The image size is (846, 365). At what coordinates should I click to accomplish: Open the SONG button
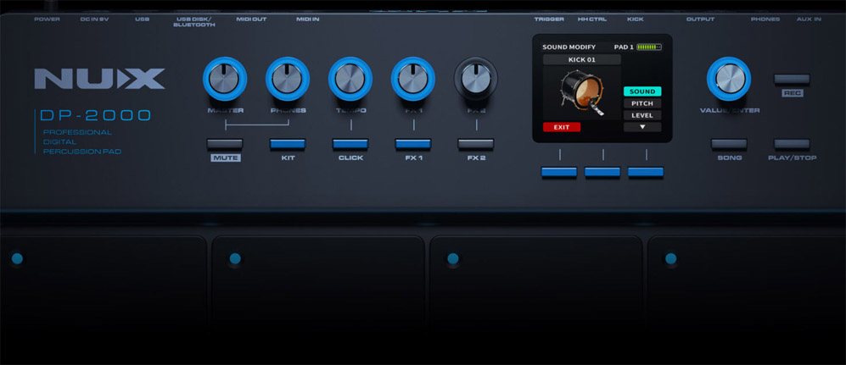[x=729, y=144]
